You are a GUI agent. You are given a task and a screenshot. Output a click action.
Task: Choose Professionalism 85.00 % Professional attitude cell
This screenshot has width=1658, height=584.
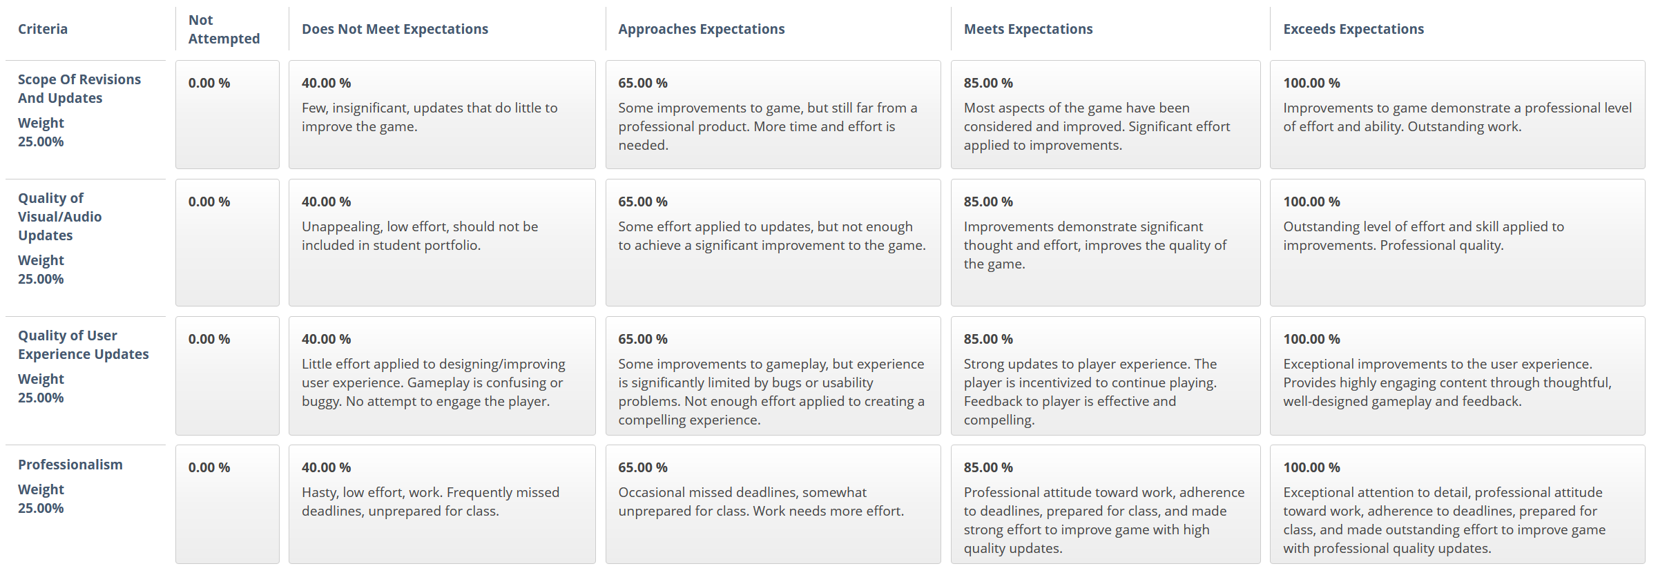pos(1106,504)
